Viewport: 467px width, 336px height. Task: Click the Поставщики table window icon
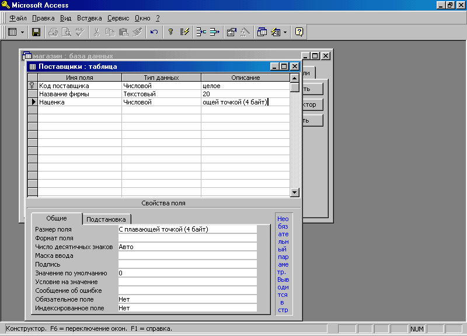pyautogui.click(x=33, y=66)
